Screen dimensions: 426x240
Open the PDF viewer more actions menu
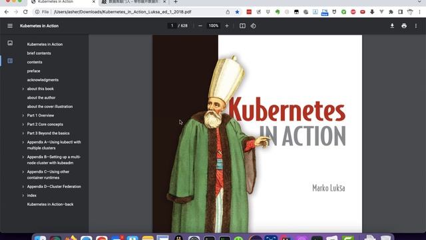click(x=416, y=26)
